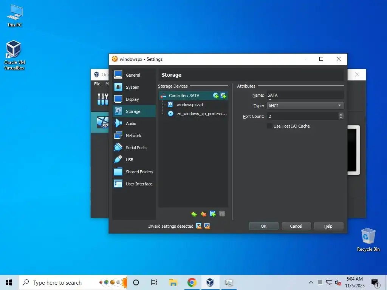The height and width of the screenshot is (290, 387).
Task: Decrease the Port Count with down arrow
Action: pos(341,118)
